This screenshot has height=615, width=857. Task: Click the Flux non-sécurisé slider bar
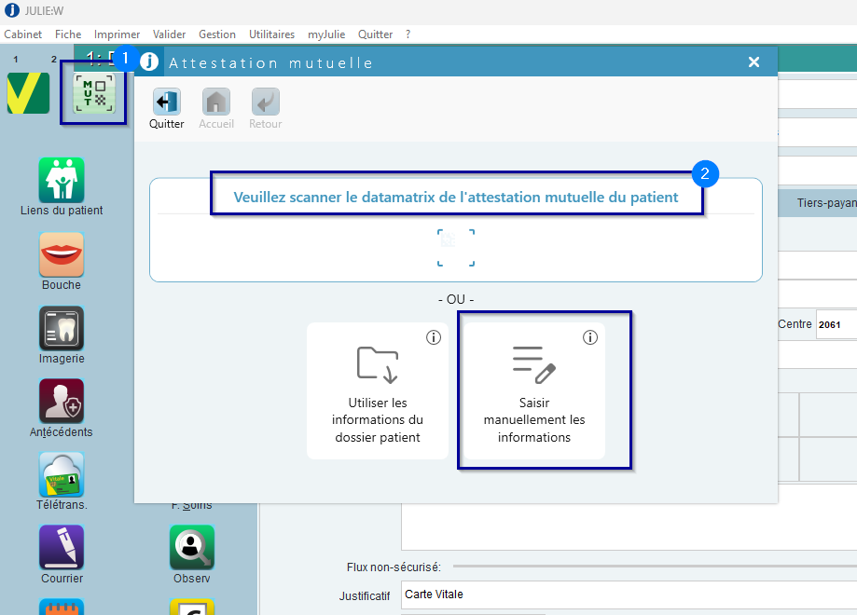pos(655,567)
